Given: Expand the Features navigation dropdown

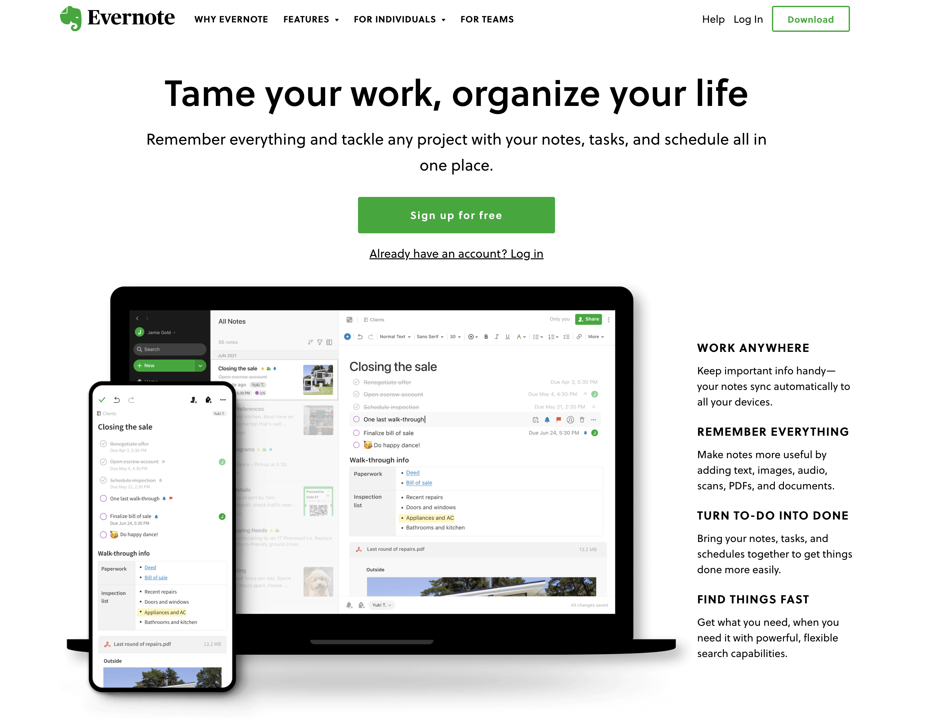Looking at the screenshot, I should (310, 19).
